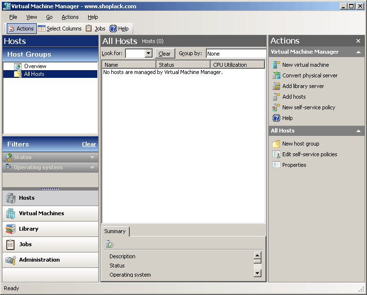Click the 'No hosts are managed' message text
The width and height of the screenshot is (367, 295).
tap(163, 72)
